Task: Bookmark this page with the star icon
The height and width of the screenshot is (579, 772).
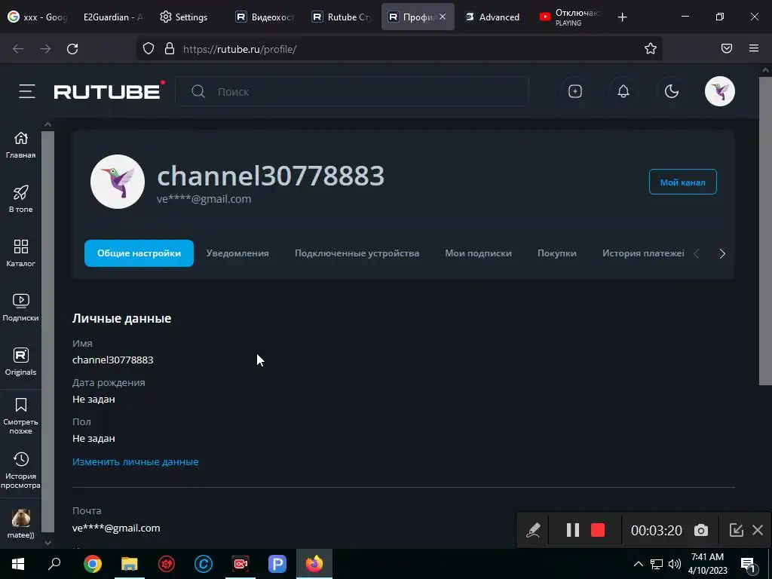Action: (651, 48)
